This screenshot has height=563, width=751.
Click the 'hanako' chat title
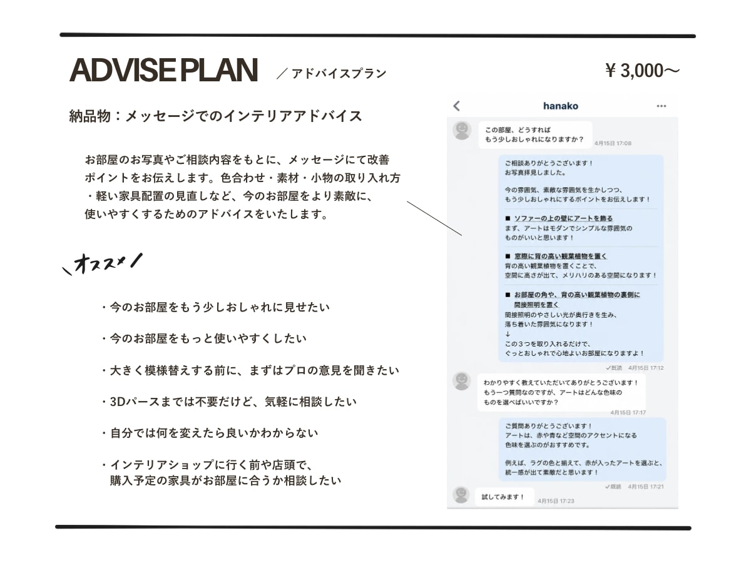coord(560,106)
